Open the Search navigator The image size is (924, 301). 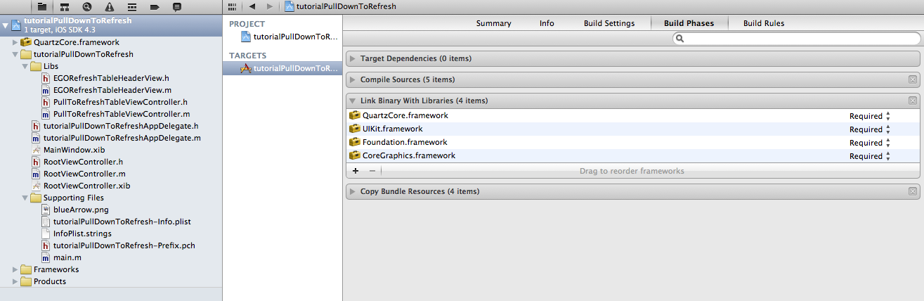click(x=87, y=6)
